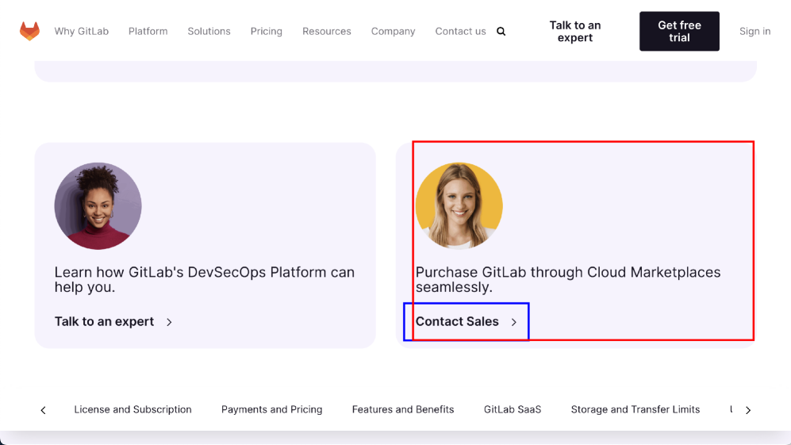This screenshot has height=445, width=791.
Task: Click the Contact Sales link
Action: 457,321
